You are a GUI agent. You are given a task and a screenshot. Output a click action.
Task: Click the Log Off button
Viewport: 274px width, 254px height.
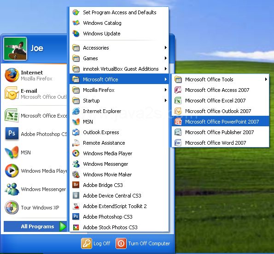tap(96, 243)
